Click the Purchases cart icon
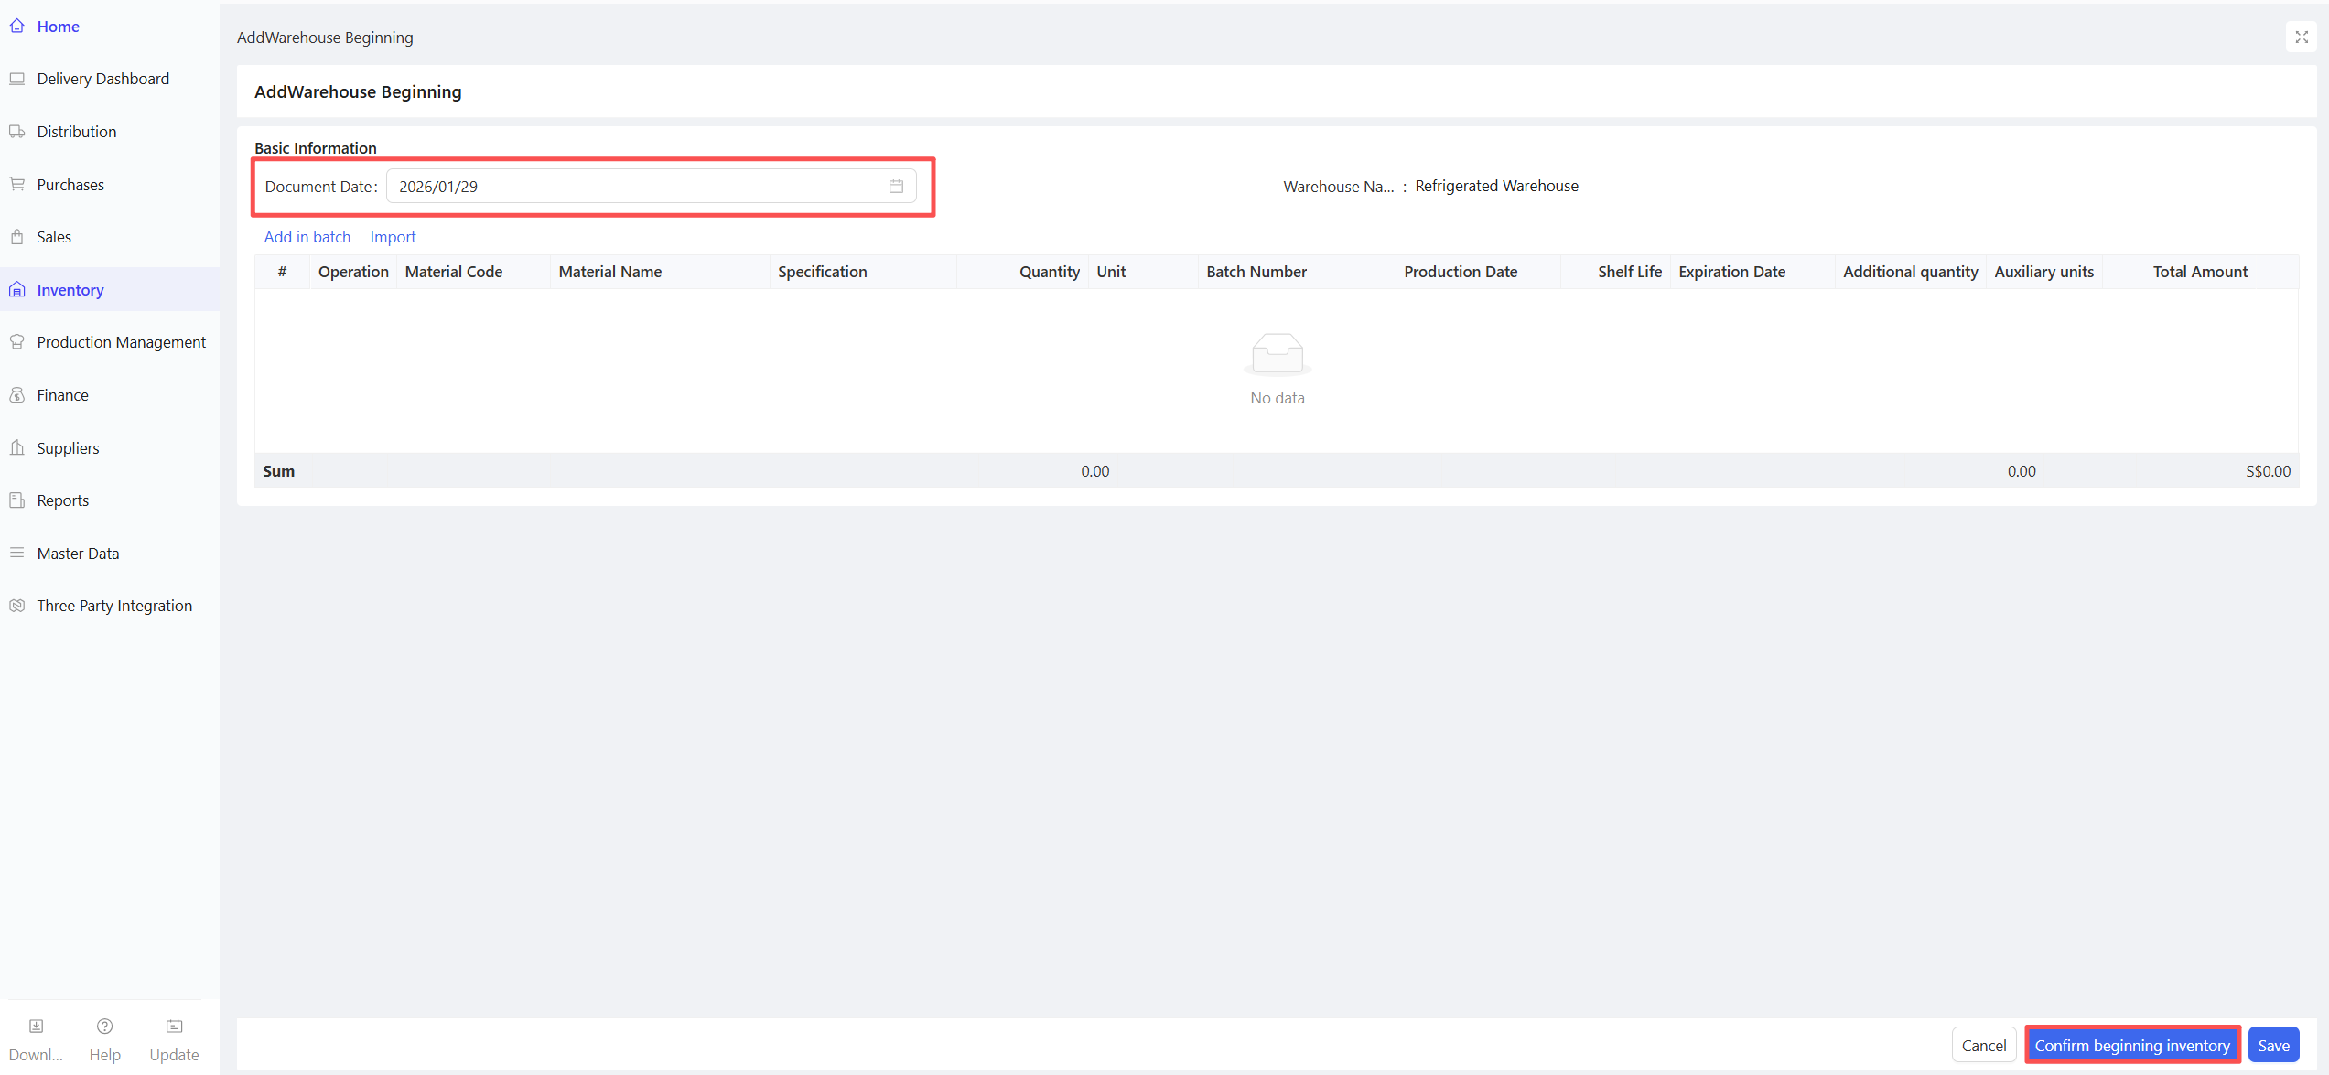2329x1075 pixels. coord(16,184)
